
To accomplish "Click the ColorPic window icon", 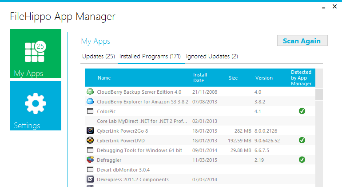I will [90, 111].
